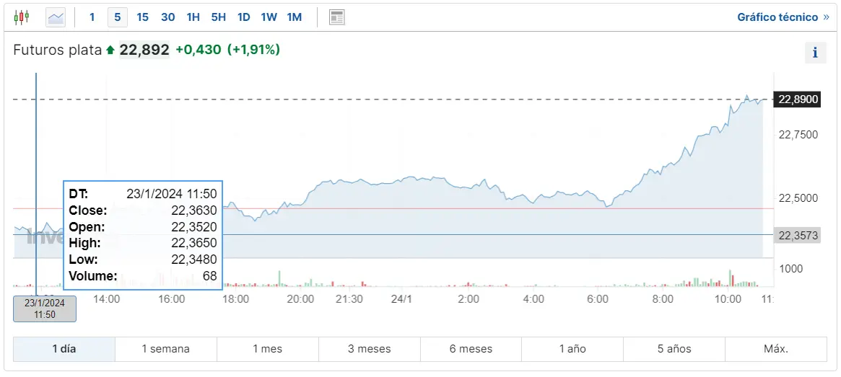
Task: Choose the 1D interval
Action: pyautogui.click(x=243, y=17)
